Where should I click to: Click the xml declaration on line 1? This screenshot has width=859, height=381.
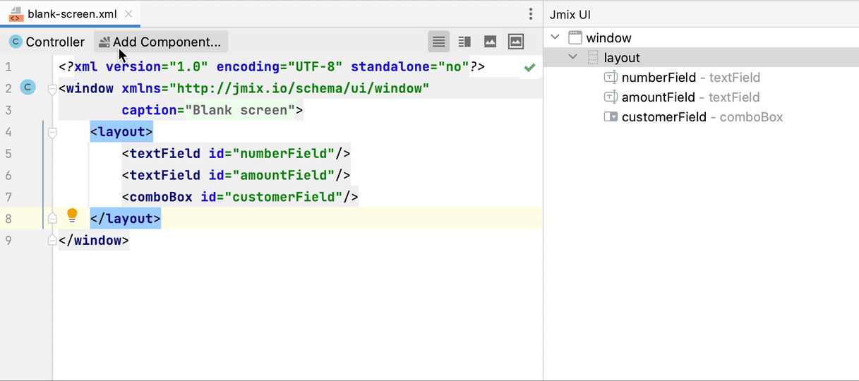pos(272,67)
